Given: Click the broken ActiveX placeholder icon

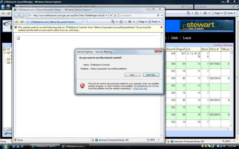Looking at the screenshot, I should click(x=18, y=38).
